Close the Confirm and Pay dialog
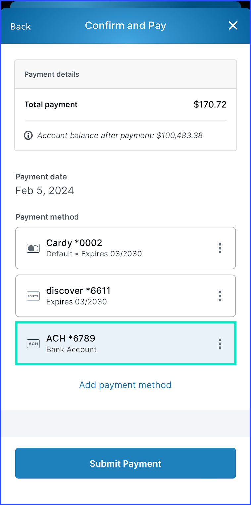This screenshot has width=251, height=505. 233,26
